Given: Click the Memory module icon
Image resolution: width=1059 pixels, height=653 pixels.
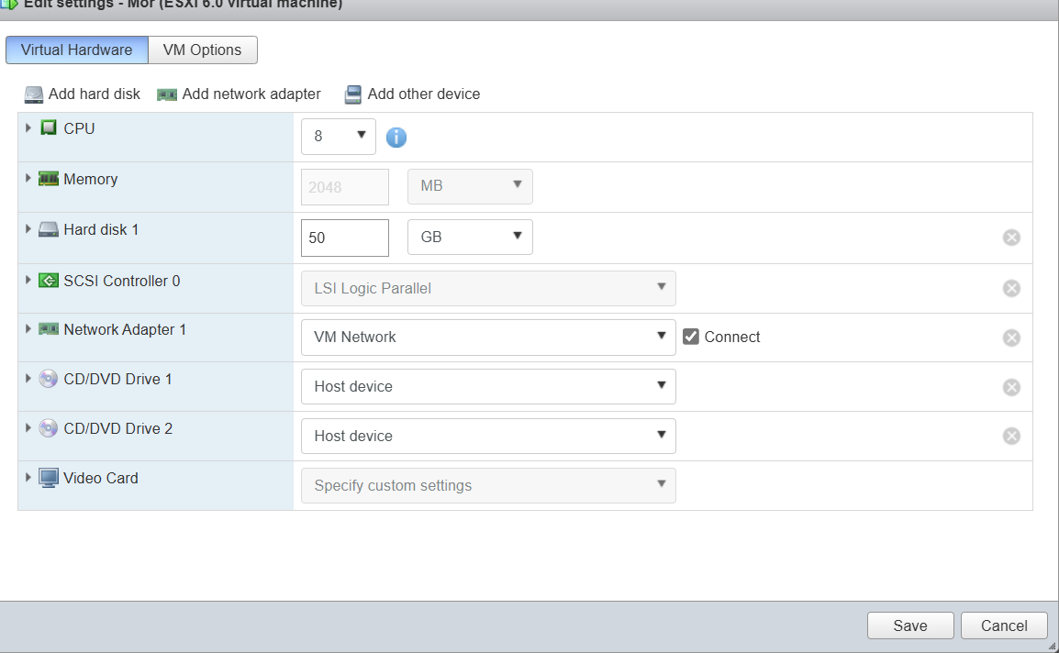Looking at the screenshot, I should pos(48,179).
